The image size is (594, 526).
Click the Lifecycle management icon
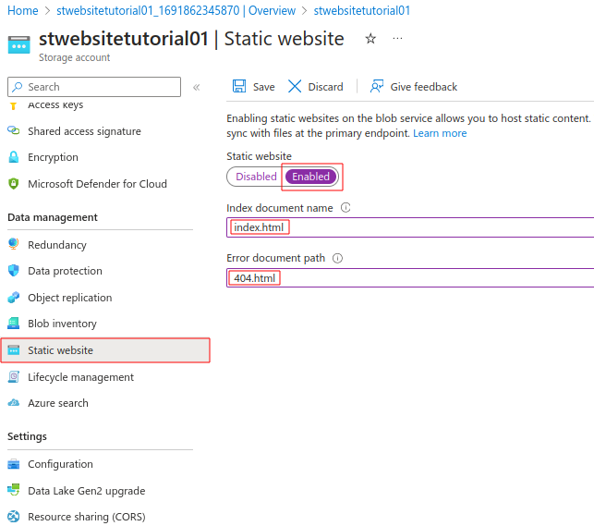(x=14, y=376)
